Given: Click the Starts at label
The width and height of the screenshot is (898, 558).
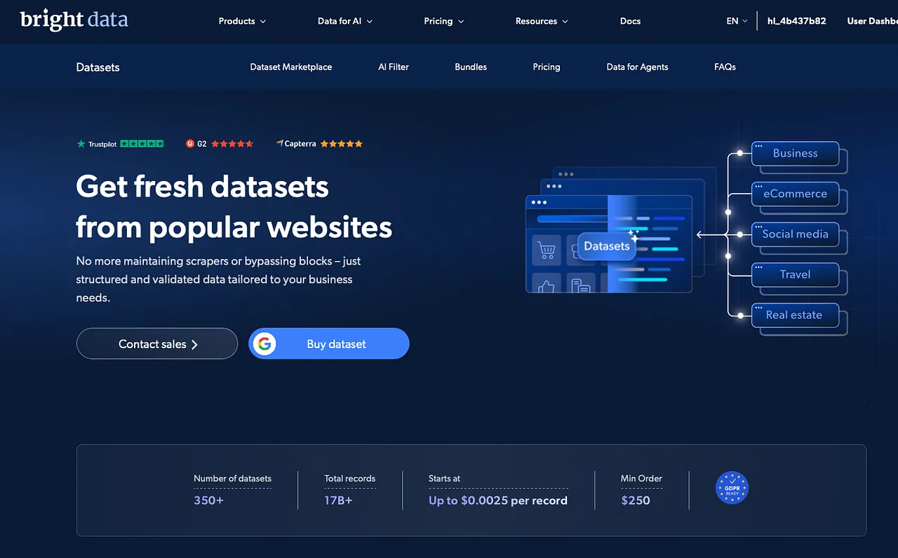Looking at the screenshot, I should click(x=444, y=479).
